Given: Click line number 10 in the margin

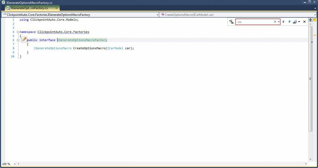Looking at the screenshot, I should pos(12,56).
